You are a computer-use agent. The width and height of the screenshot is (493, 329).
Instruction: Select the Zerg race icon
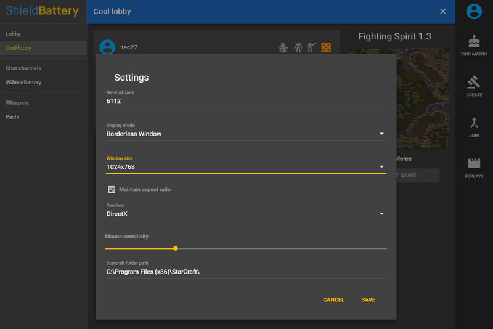[x=283, y=47]
